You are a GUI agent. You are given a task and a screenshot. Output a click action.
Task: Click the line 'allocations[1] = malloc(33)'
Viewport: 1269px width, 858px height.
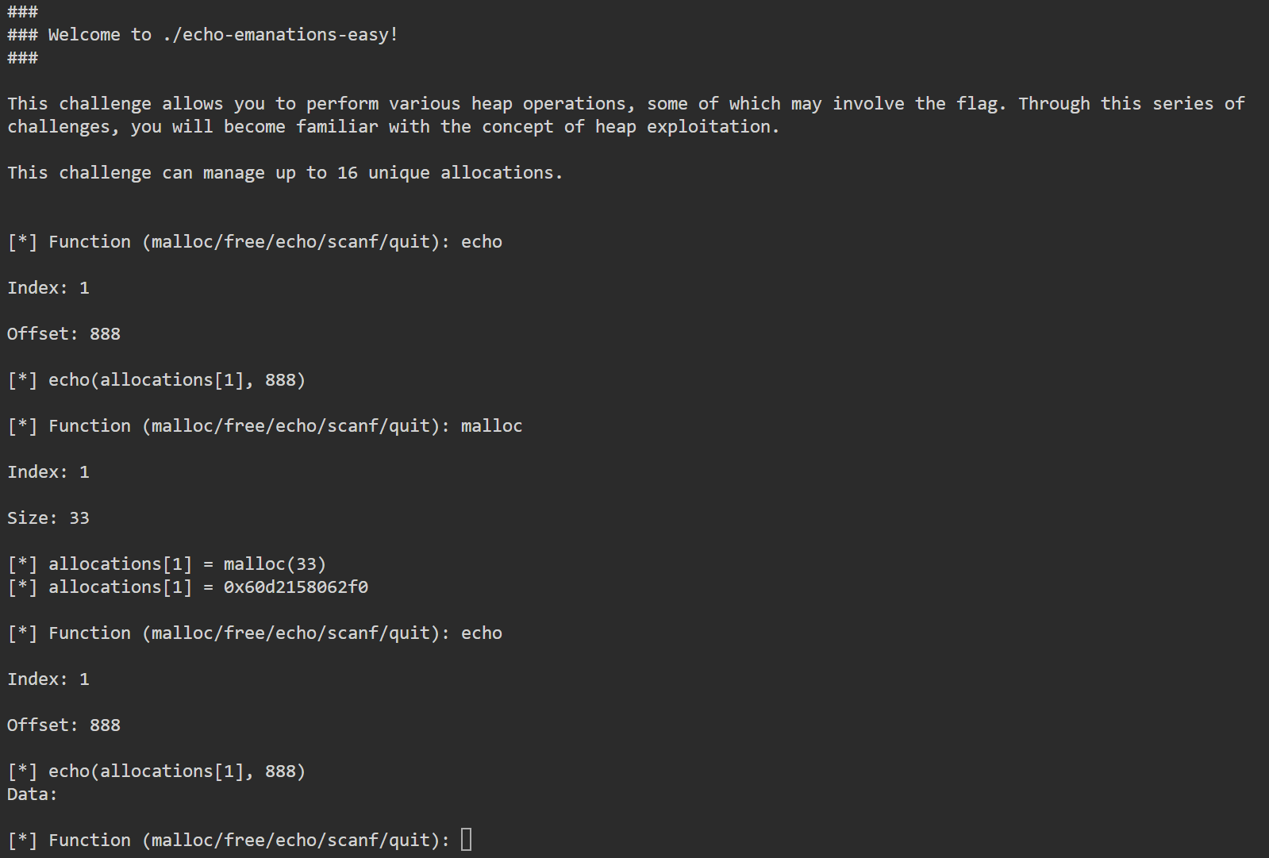point(167,564)
